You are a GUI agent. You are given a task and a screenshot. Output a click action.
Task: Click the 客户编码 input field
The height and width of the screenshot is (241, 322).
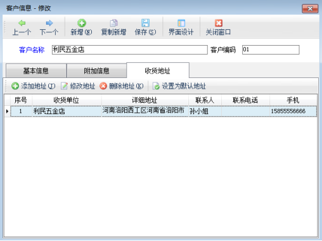click(271, 49)
